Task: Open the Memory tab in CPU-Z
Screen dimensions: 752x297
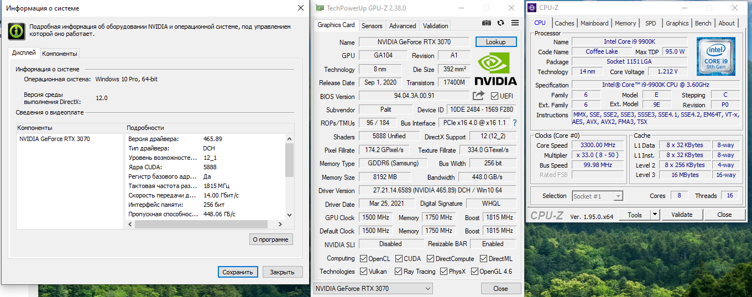Action: click(625, 23)
